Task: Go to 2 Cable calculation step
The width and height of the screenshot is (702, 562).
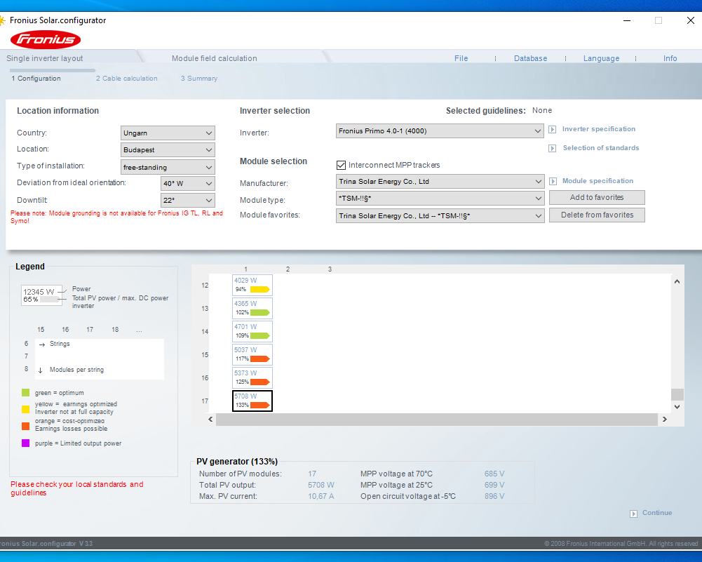Action: (126, 79)
